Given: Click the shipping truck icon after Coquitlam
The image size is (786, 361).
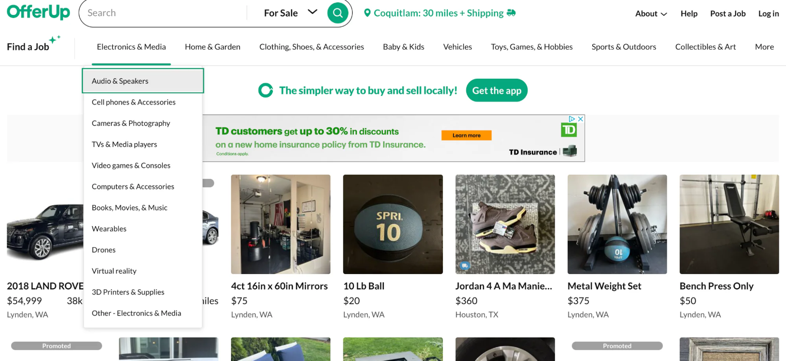Looking at the screenshot, I should click(x=511, y=13).
